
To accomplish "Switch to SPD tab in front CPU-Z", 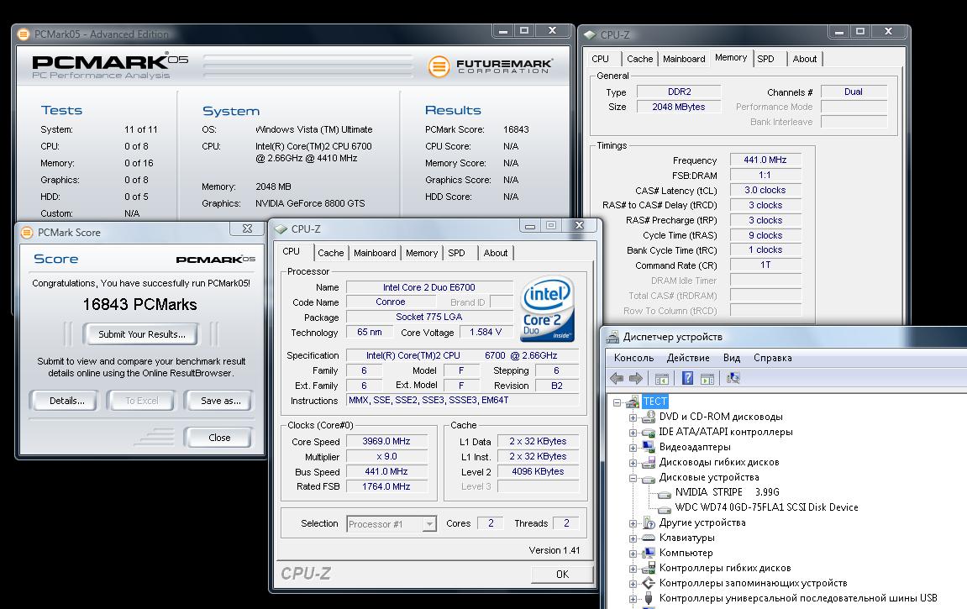I will click(456, 253).
